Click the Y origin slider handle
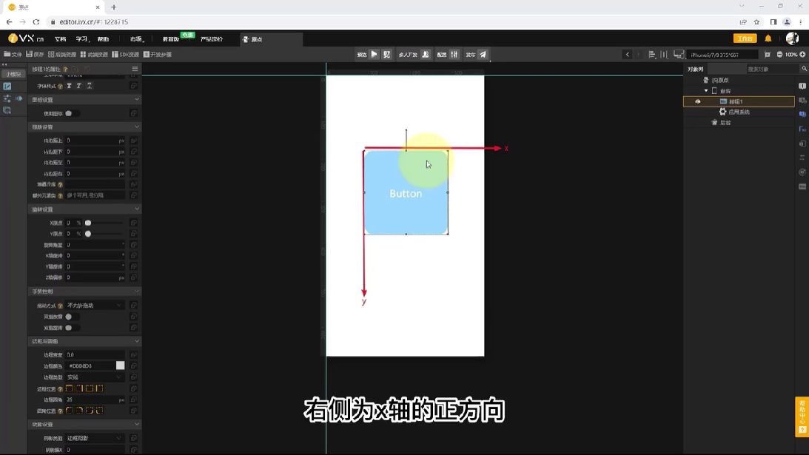The height and width of the screenshot is (455, 809). [x=88, y=234]
